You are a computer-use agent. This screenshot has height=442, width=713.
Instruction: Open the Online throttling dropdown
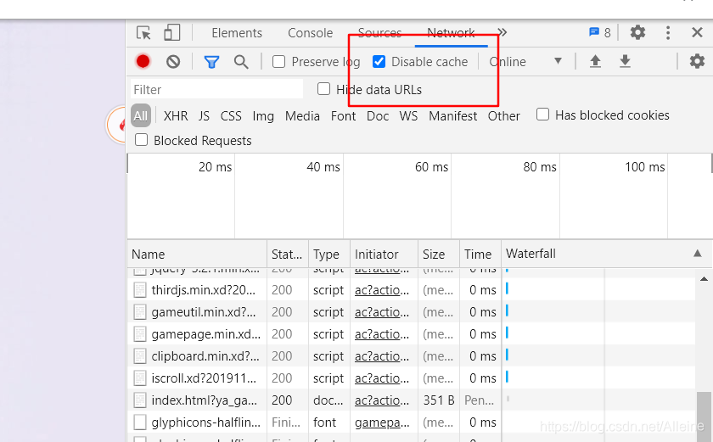525,61
